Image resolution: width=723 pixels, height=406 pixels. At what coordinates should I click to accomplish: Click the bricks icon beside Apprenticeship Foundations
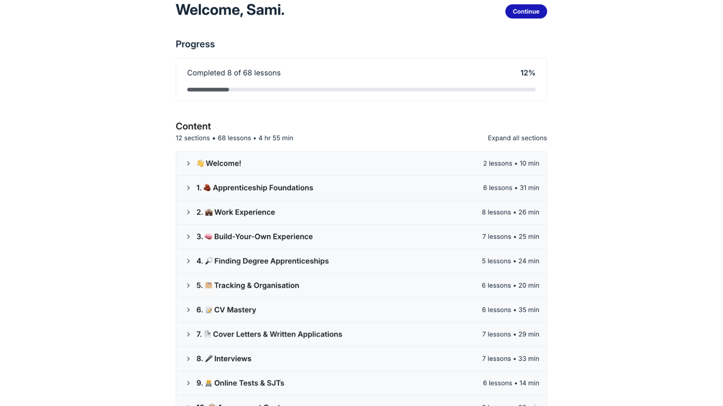coord(207,188)
